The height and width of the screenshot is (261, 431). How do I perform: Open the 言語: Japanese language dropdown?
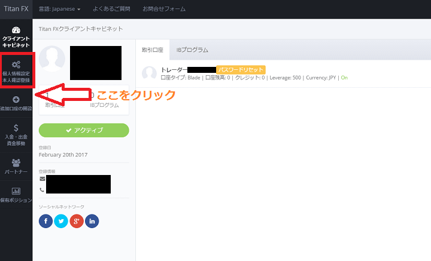click(x=59, y=9)
